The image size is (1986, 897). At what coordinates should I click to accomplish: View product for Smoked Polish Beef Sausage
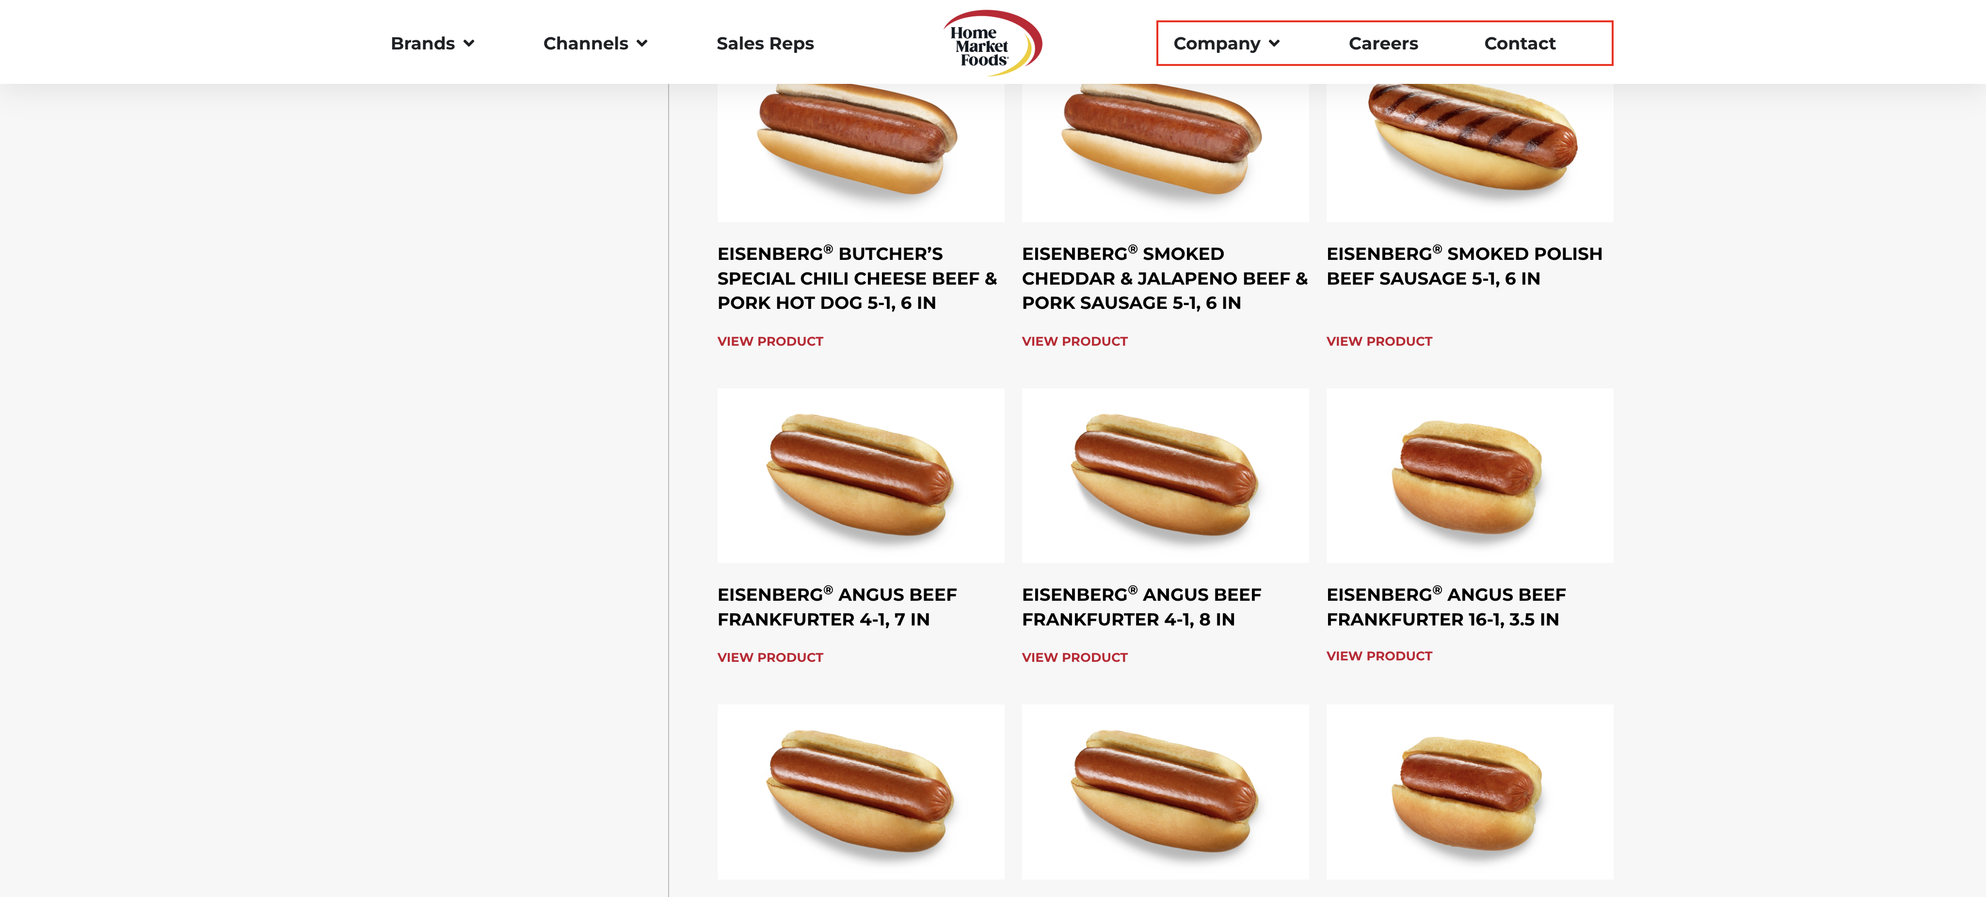pyautogui.click(x=1379, y=341)
